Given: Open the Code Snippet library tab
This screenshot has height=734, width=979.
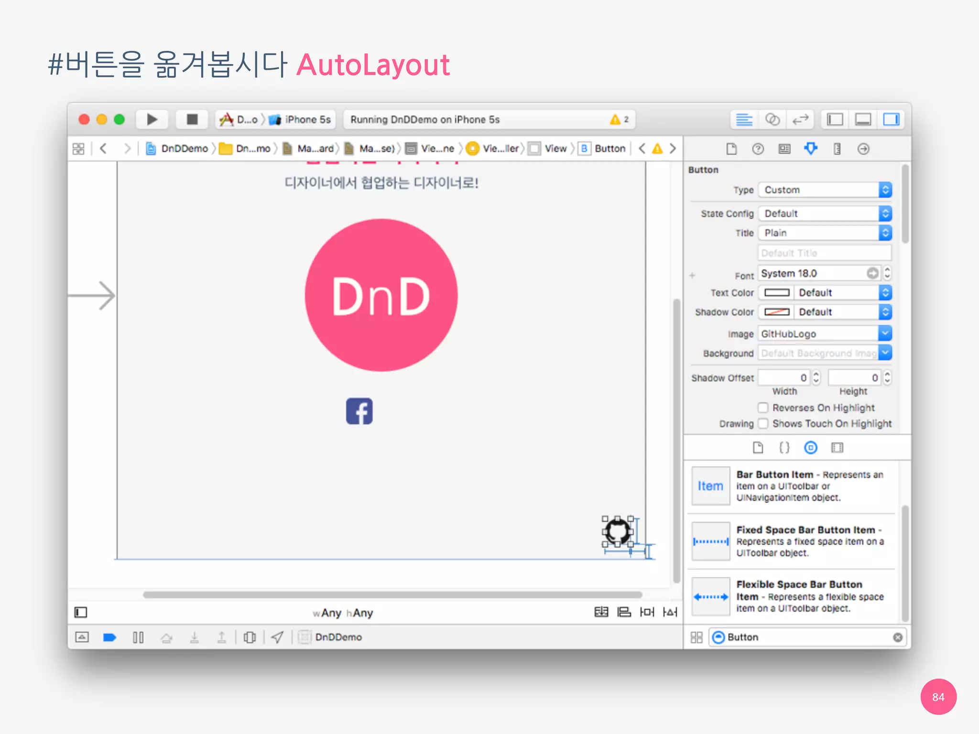Looking at the screenshot, I should tap(784, 448).
